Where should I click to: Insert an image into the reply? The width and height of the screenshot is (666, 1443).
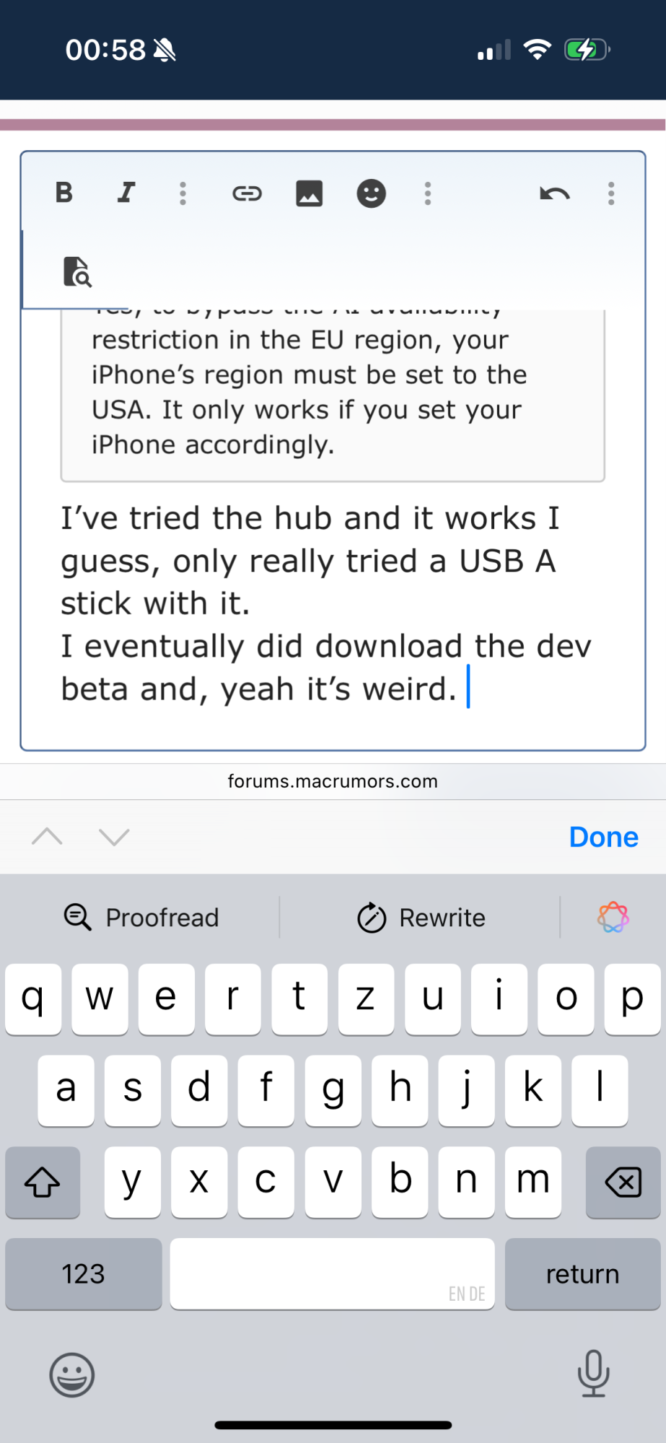[x=309, y=193]
